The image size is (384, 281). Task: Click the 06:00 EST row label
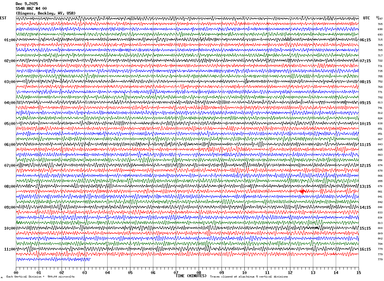[10, 145]
